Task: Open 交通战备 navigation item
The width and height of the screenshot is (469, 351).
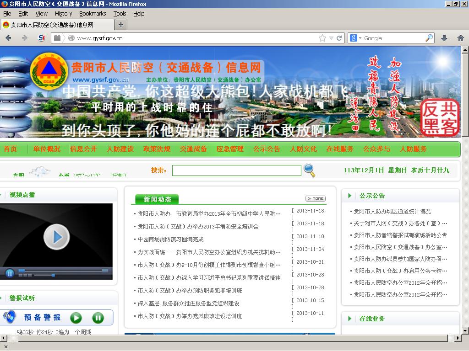Action: tap(193, 149)
